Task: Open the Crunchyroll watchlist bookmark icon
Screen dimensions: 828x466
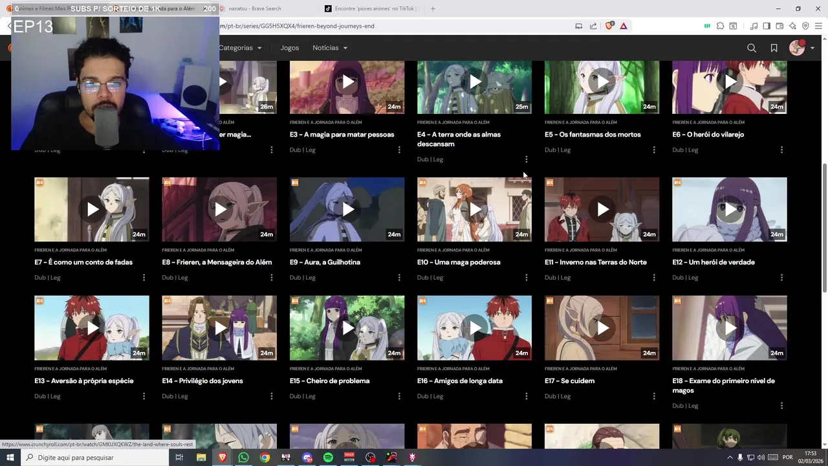Action: (x=774, y=48)
